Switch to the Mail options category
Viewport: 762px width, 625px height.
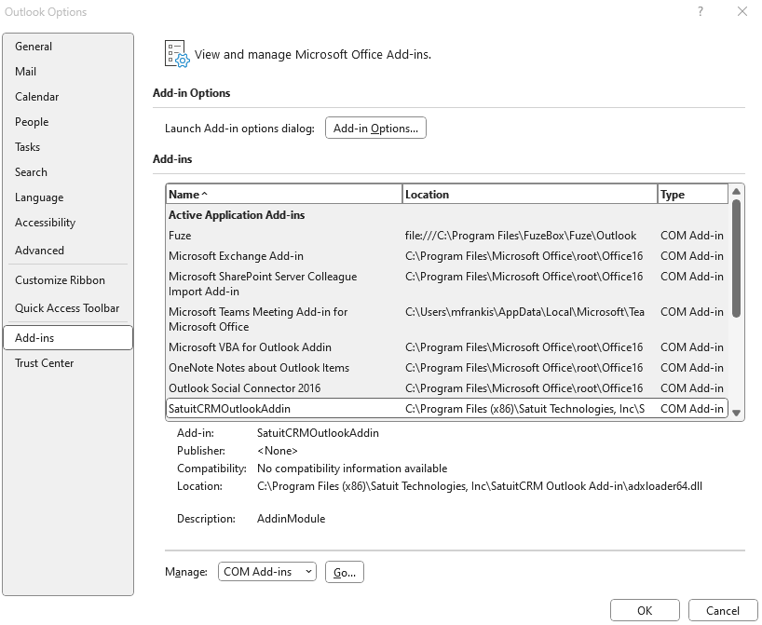[x=68, y=72]
